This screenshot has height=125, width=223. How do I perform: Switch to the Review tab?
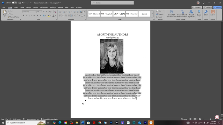pos(61,7)
